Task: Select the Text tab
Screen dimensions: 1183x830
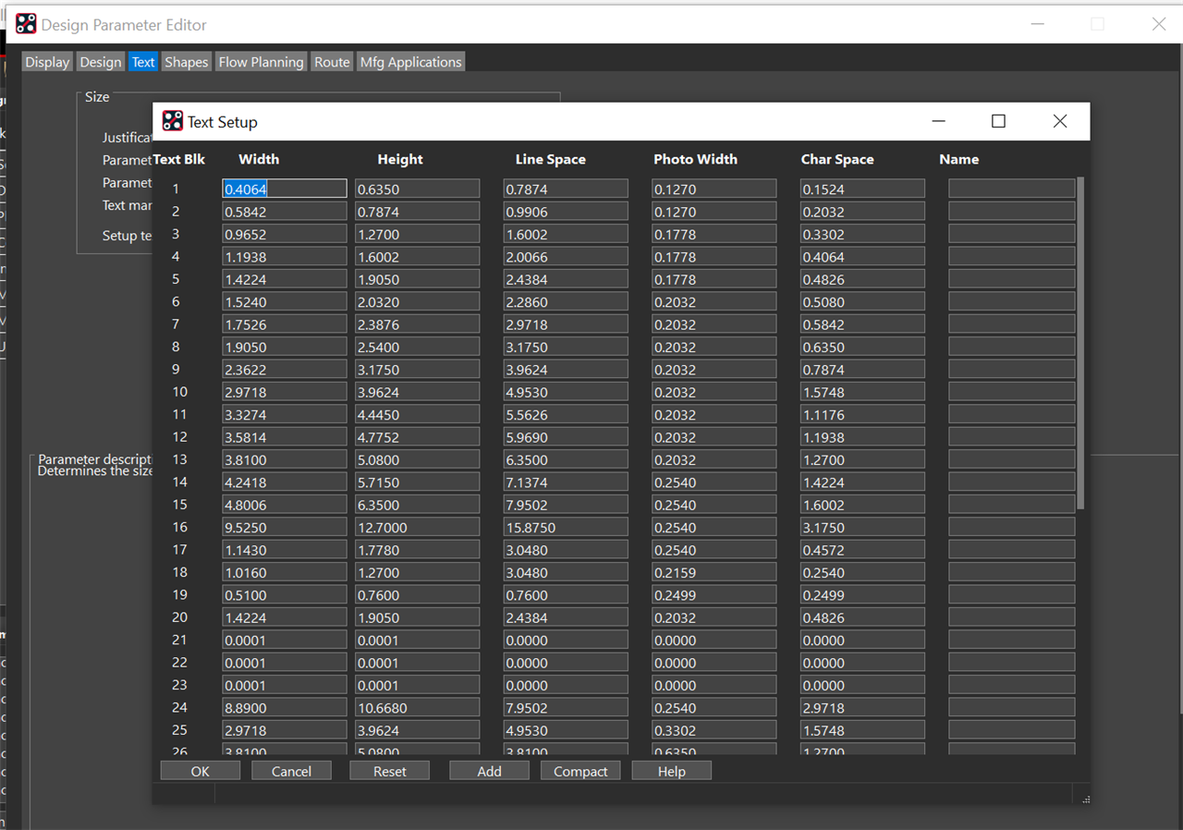Action: [143, 62]
